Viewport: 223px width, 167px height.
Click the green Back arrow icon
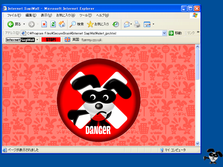(x=10, y=24)
